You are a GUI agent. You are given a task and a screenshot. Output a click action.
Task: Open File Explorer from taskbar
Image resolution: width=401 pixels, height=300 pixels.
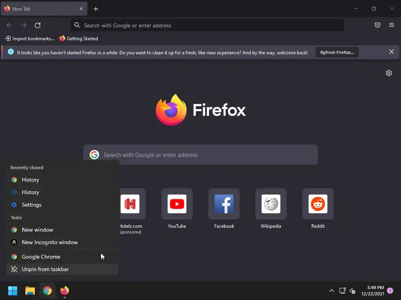30,291
